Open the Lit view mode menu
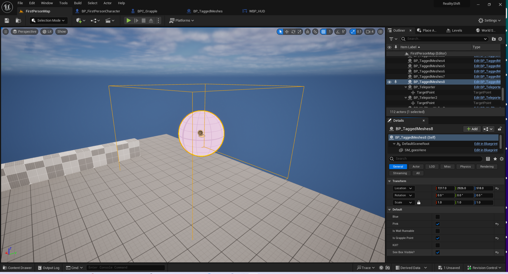 (47, 32)
